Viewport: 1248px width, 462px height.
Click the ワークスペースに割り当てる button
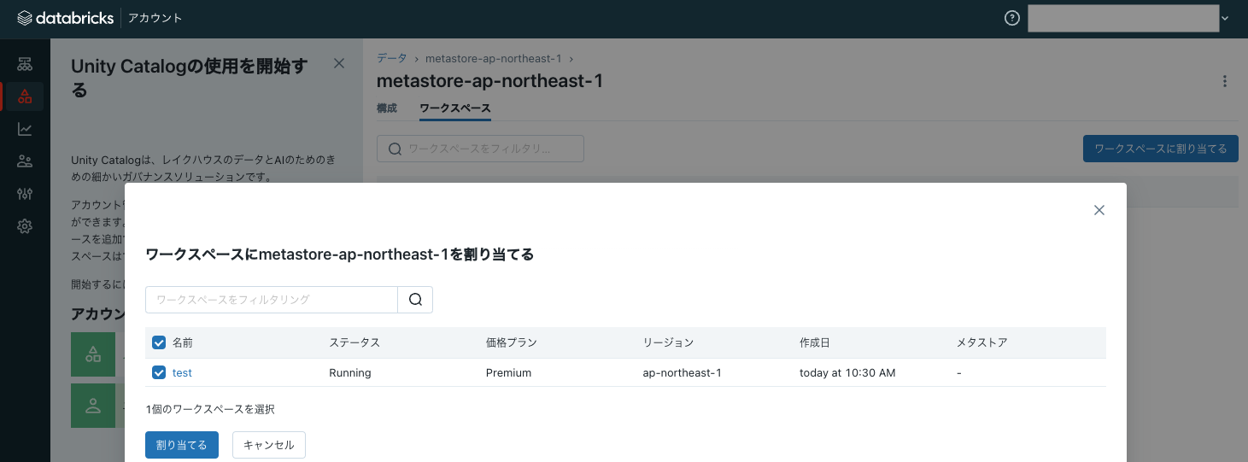[x=1161, y=149]
